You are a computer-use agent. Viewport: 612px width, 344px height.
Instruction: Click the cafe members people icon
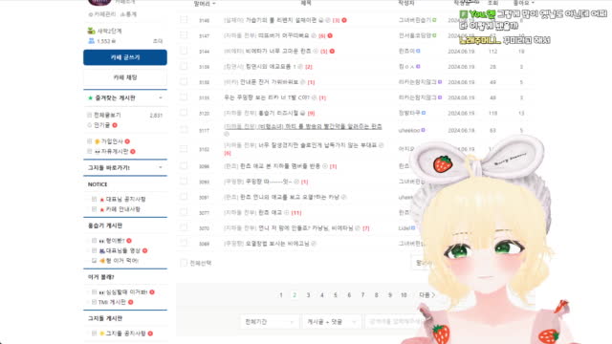[x=92, y=41]
